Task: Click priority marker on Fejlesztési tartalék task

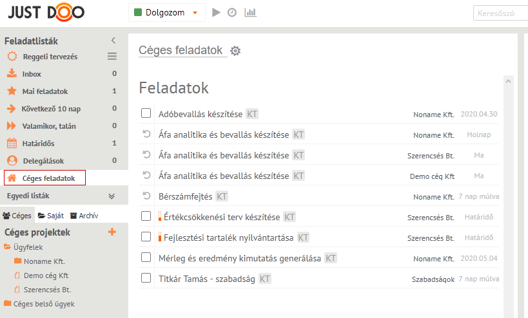Action: pyautogui.click(x=160, y=237)
